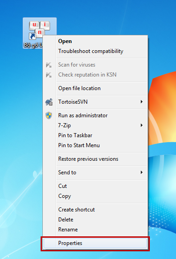Click the Kaspersky icon beside Check reputation in KSN
This screenshot has height=259, width=176.
point(49,75)
